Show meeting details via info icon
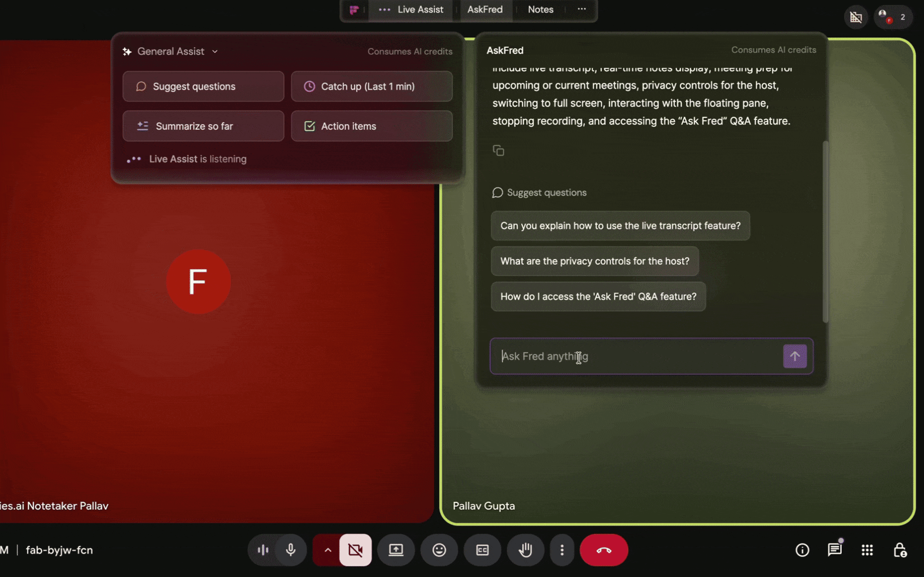Screen dimensions: 924x577 [802, 550]
